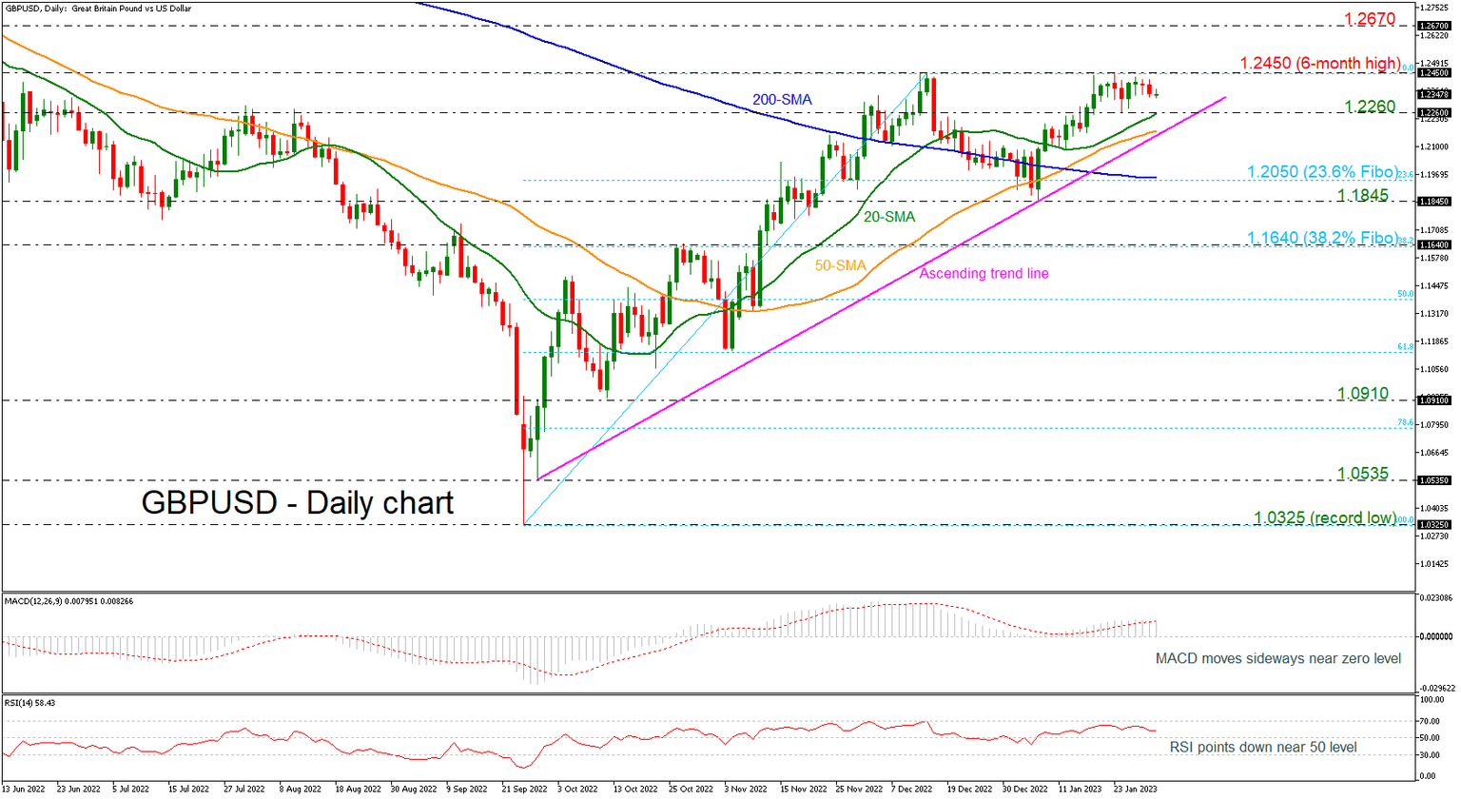Click the RSI(14) indicator header
Screen dimensions: 1461x799
(x=29, y=703)
